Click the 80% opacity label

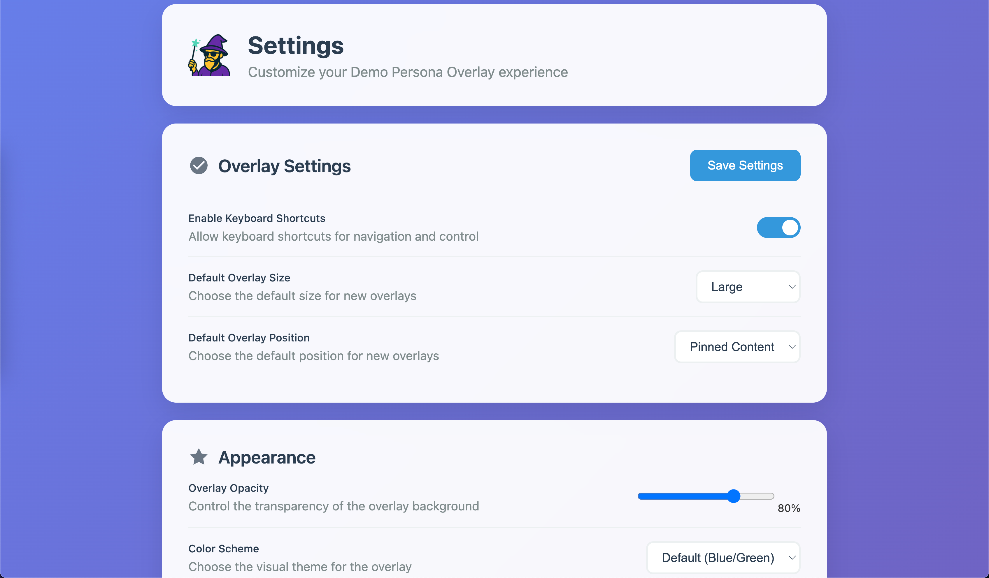click(x=788, y=508)
